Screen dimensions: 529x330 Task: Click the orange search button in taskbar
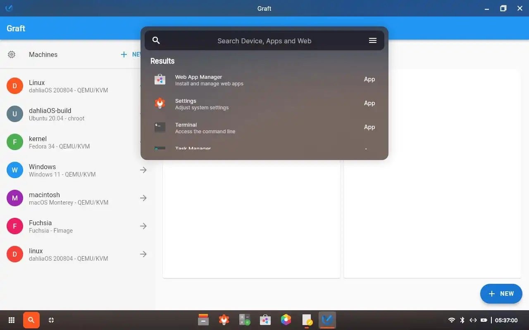(x=31, y=320)
